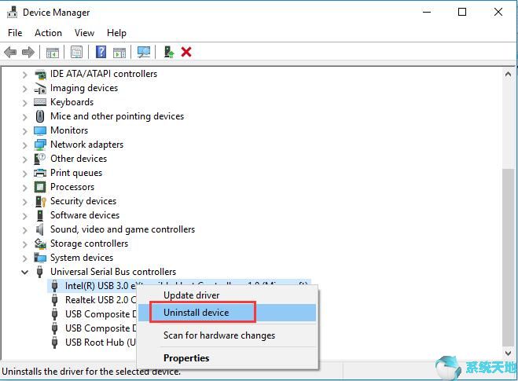Expand Mice and other pointing devices
This screenshot has height=381, width=518.
coord(24,116)
